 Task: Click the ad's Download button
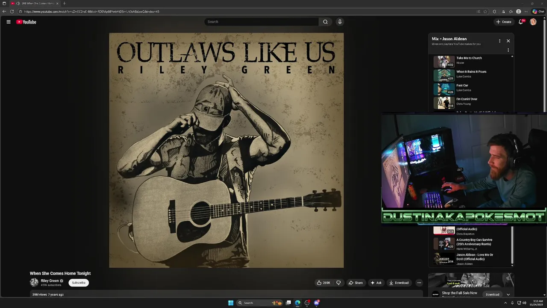pyautogui.click(x=492, y=294)
